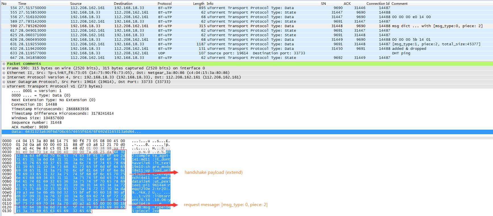Select Windows Size: 104857600 field
The width and height of the screenshot is (493, 216).
point(38,118)
